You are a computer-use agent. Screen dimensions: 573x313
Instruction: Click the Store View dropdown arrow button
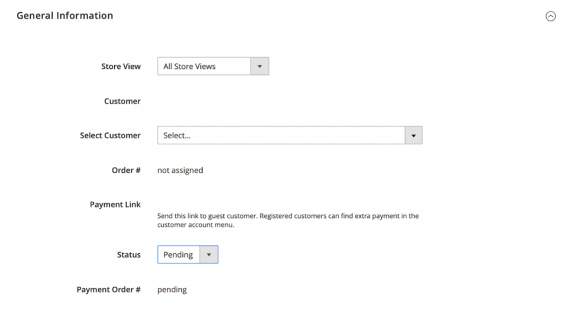[x=260, y=67]
